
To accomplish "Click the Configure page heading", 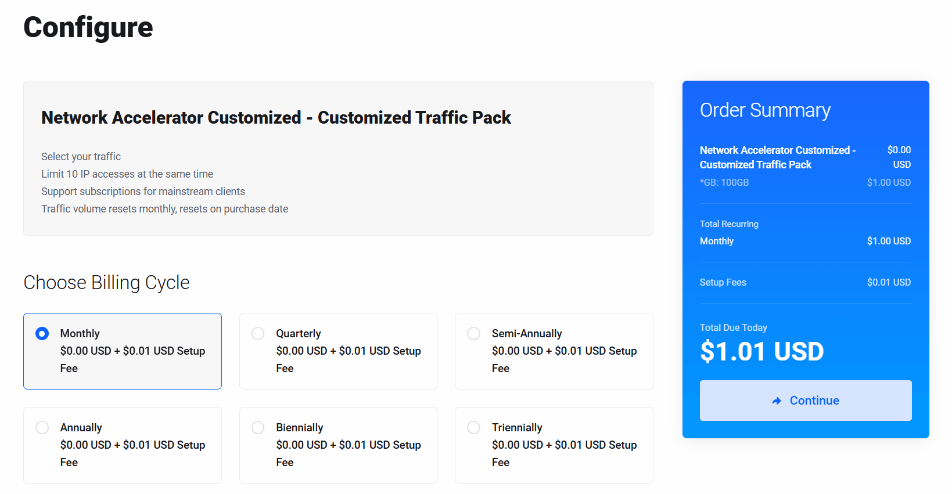I will 88,27.
